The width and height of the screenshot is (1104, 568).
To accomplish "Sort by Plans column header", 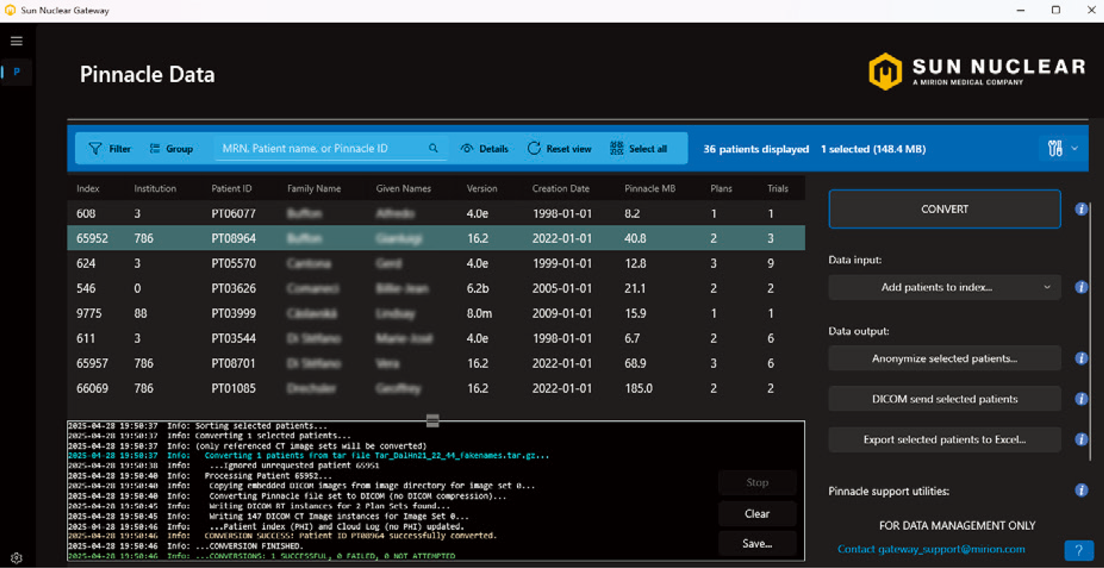I will (721, 188).
